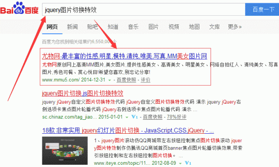
Task: Open 百度快照 for the sc.chinaz.com result
Action: (153, 117)
